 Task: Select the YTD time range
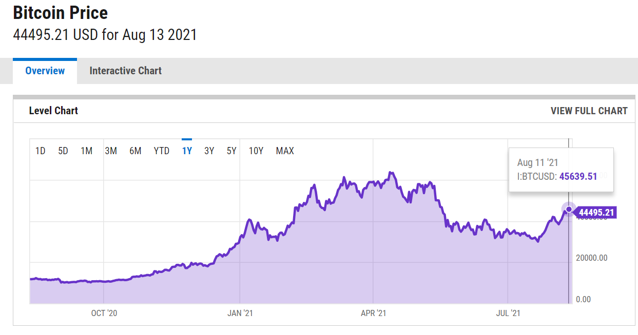162,151
